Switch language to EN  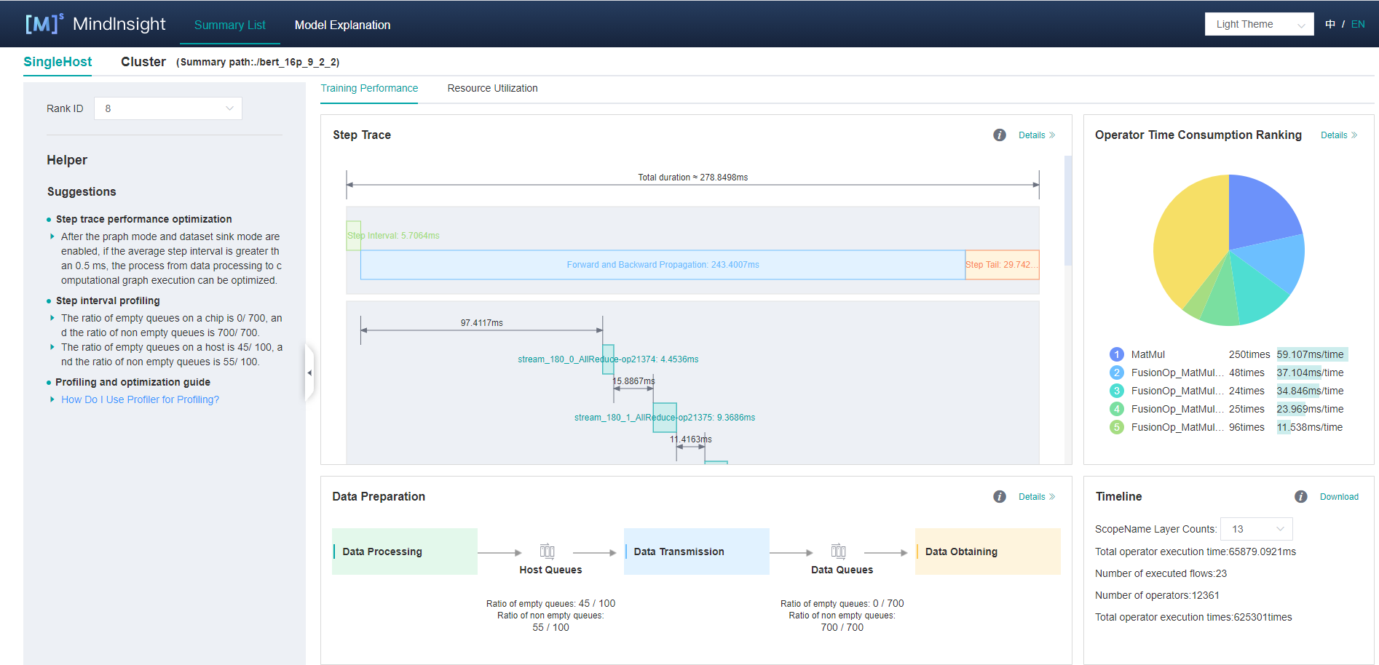tap(1358, 24)
